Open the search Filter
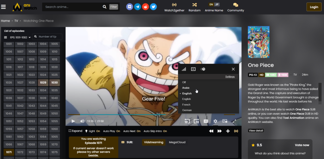Image resolution: width=324 pixels, height=159 pixels. (114, 7)
